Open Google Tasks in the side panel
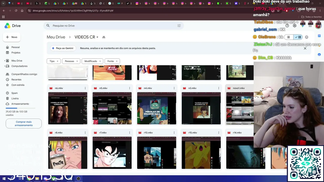324x182 pixels. click(x=319, y=54)
